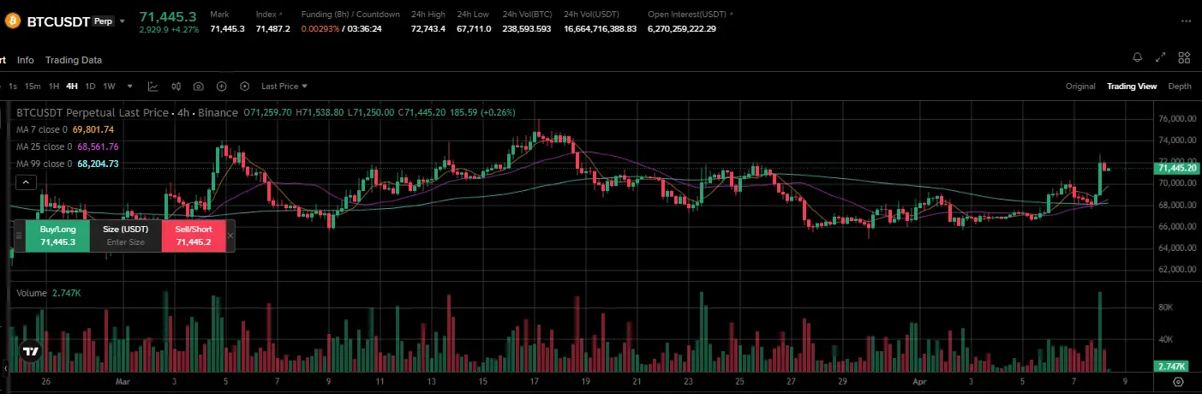Open price alert bell icon

click(1137, 57)
